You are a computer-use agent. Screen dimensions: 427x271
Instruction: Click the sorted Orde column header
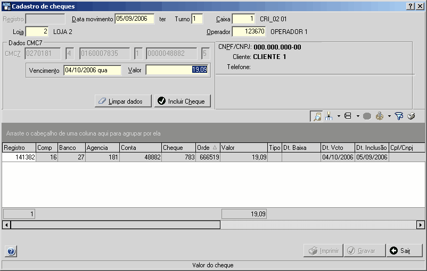pos(208,148)
